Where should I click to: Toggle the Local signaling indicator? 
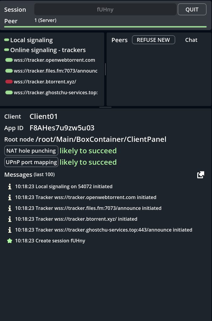coord(7,40)
